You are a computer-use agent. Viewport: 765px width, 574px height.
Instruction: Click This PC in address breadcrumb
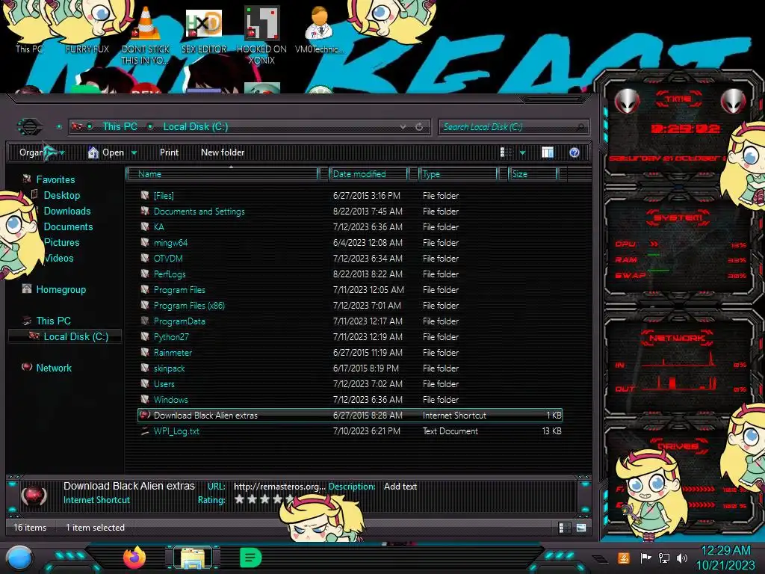pos(120,126)
